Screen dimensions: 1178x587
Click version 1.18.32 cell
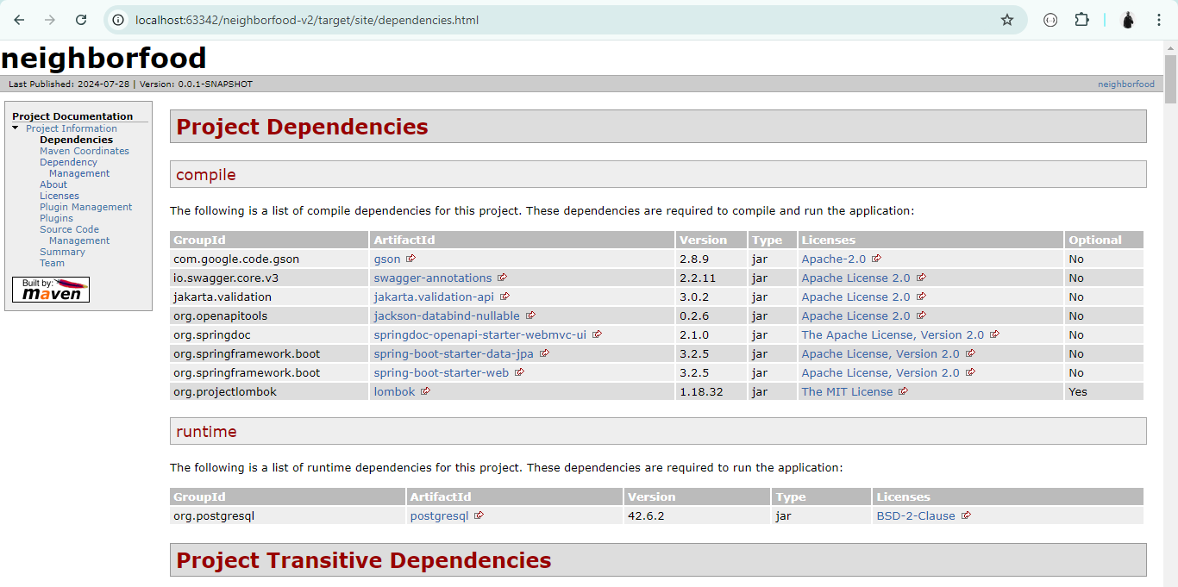click(x=711, y=391)
